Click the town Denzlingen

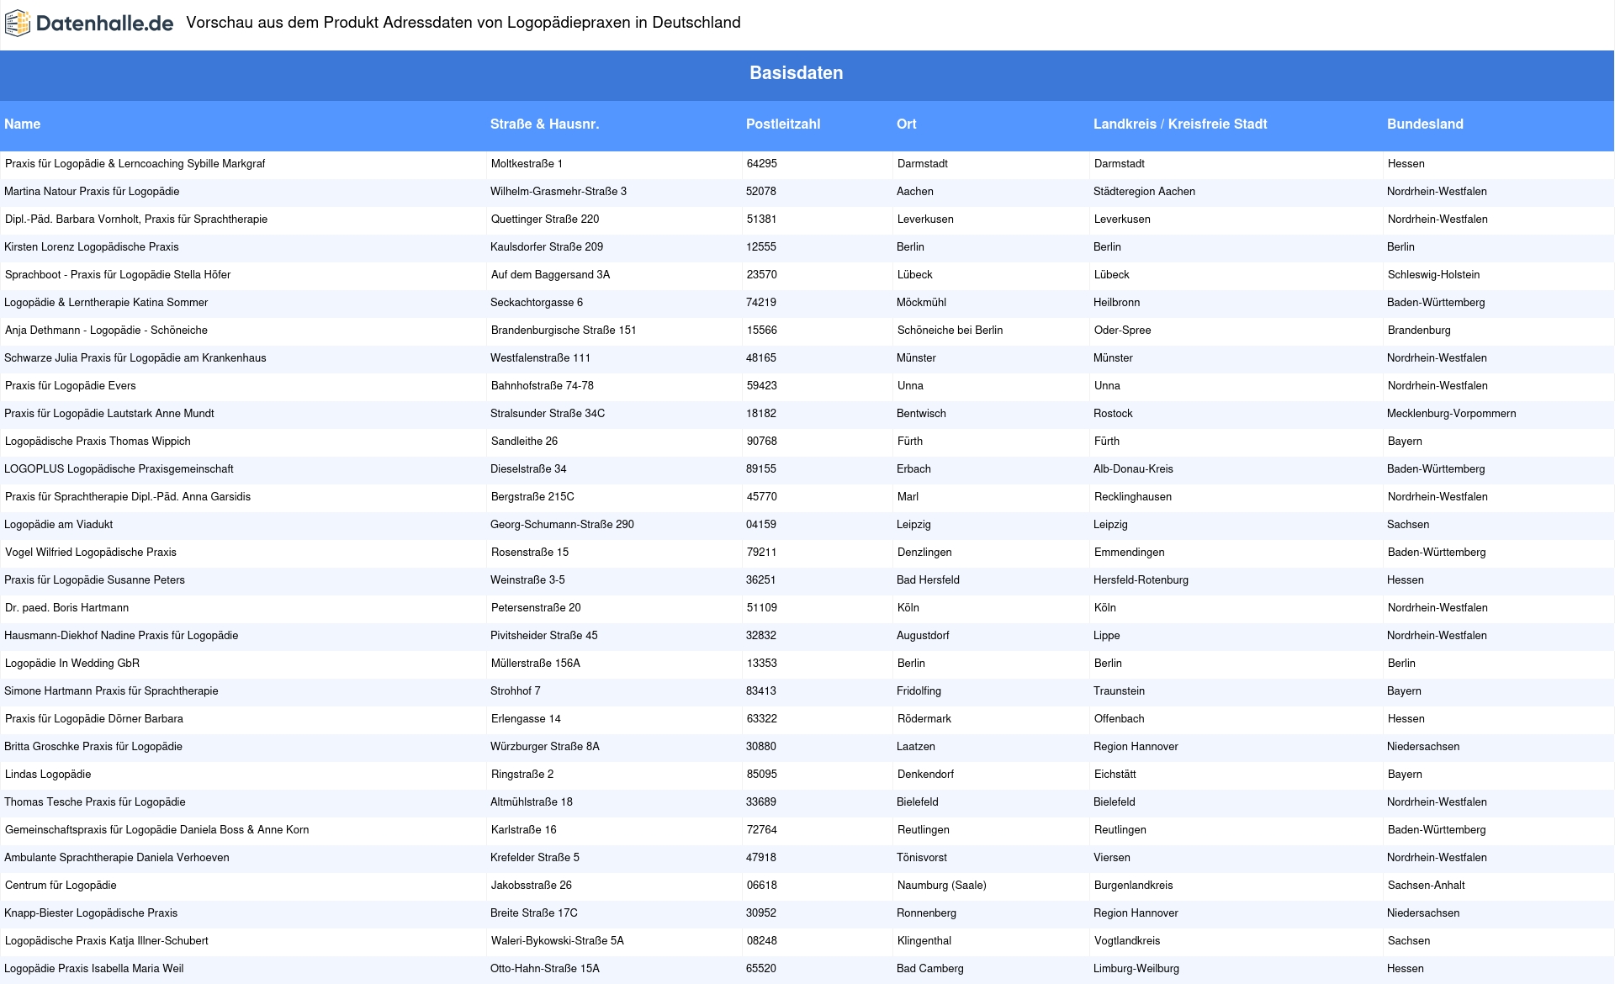(924, 553)
